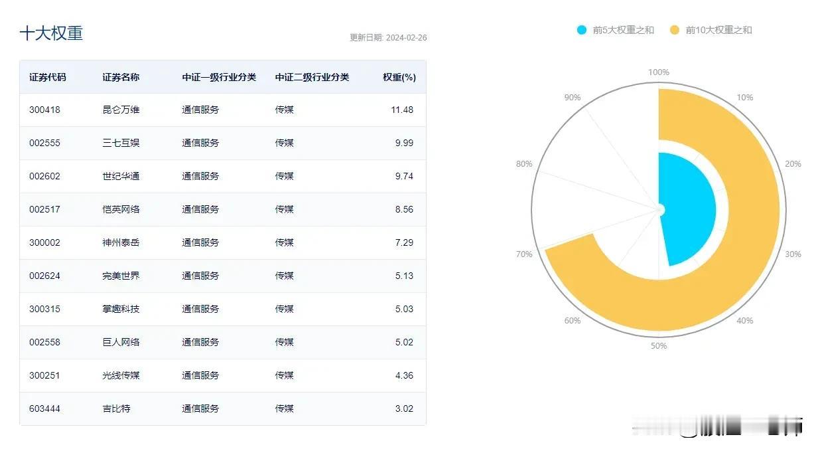Click the 证券代码 column header
This screenshot has height=449, width=816.
click(x=48, y=77)
